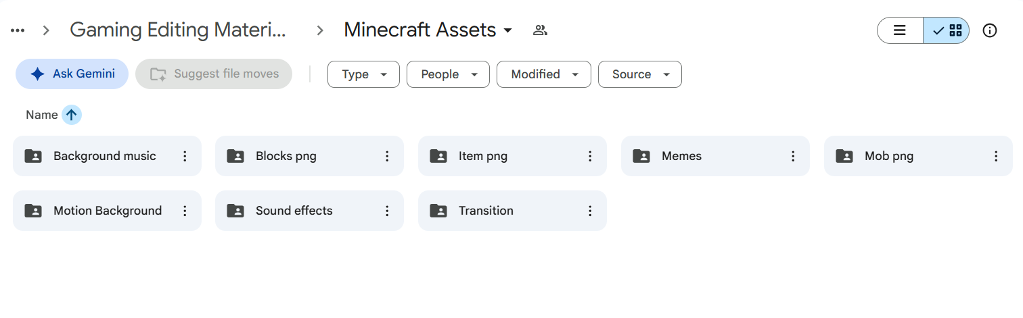
Task: Click the Motion Background shared folder icon
Action: pyautogui.click(x=33, y=211)
